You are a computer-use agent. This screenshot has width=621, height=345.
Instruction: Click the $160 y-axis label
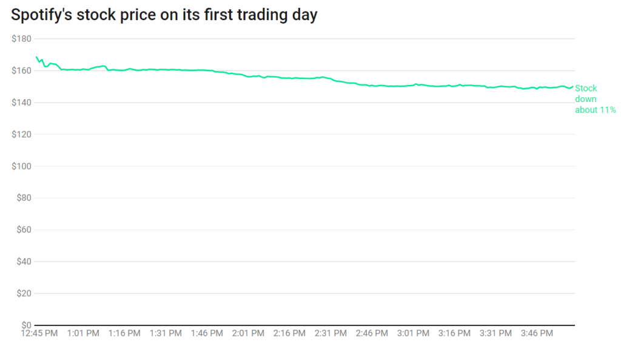21,71
